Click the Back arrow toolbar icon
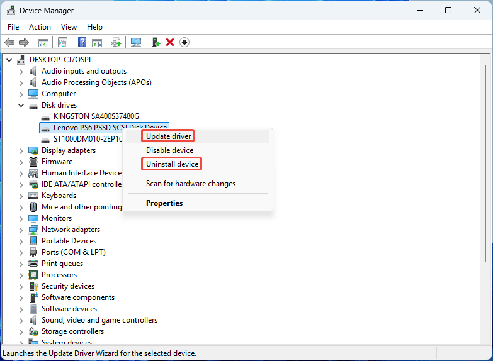This screenshot has width=493, height=361. click(9, 42)
